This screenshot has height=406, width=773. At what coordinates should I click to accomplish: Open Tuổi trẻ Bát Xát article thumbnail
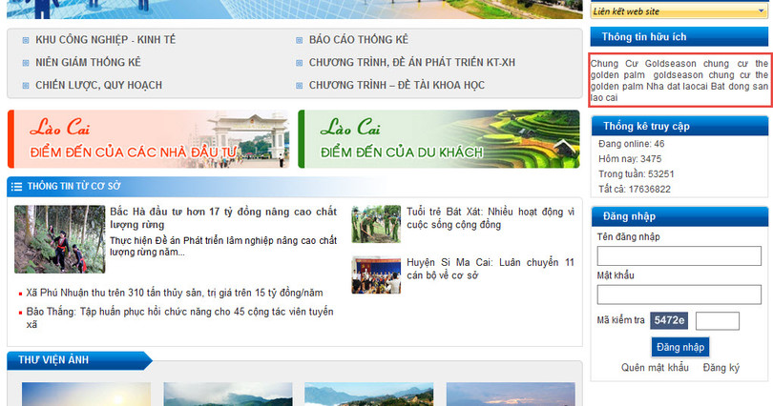coord(376,224)
